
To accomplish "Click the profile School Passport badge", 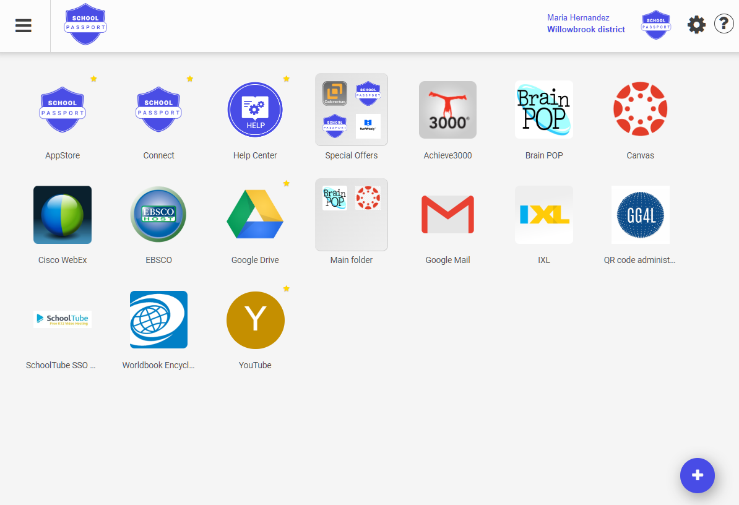I will [655, 25].
